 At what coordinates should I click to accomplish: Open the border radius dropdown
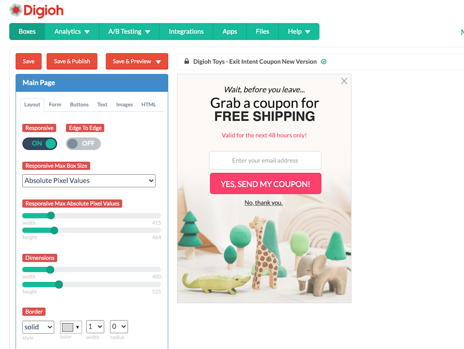[119, 327]
